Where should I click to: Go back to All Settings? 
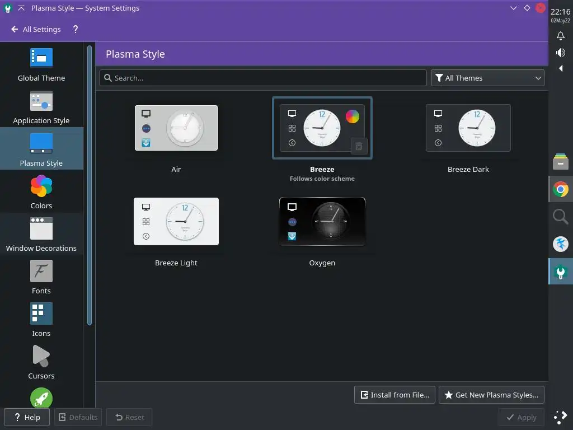tap(36, 29)
